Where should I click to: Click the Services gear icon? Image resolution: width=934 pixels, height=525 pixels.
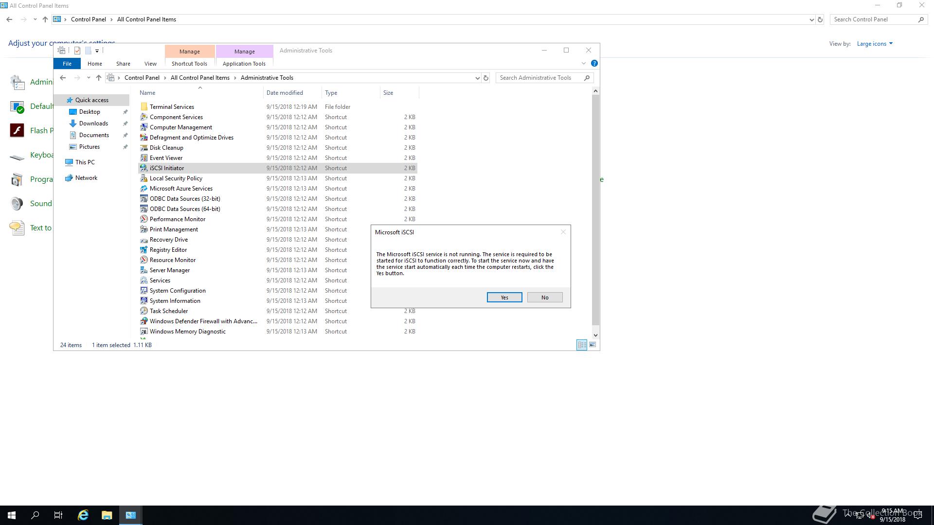tap(144, 280)
